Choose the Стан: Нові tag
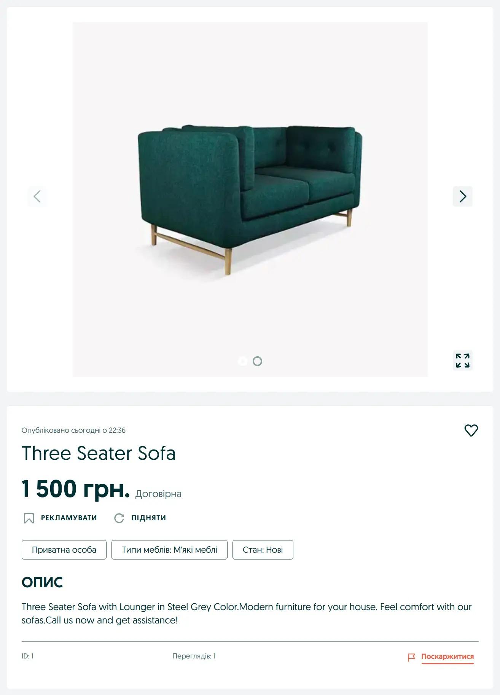 click(x=263, y=550)
